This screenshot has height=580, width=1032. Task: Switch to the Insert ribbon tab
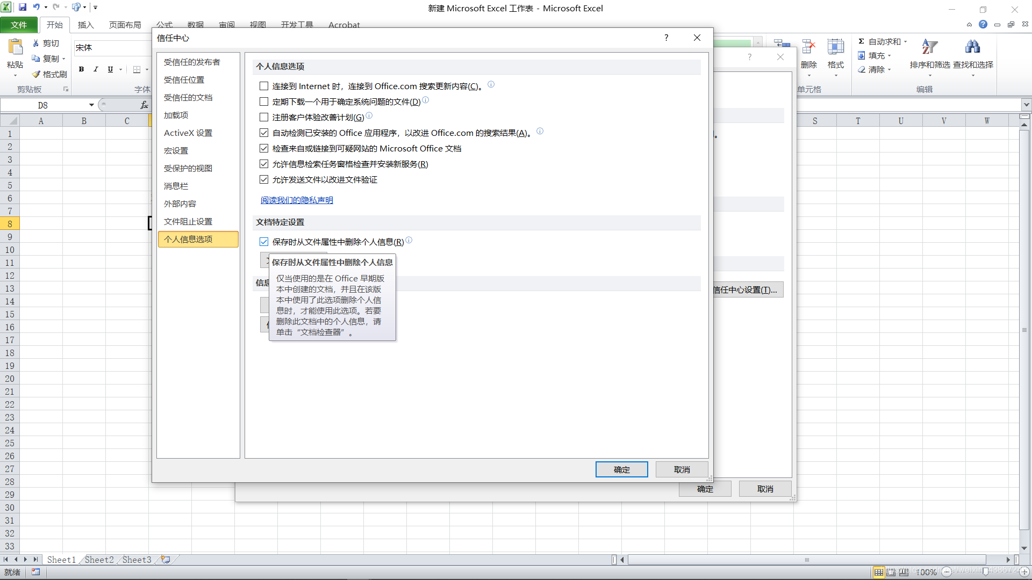click(85, 25)
